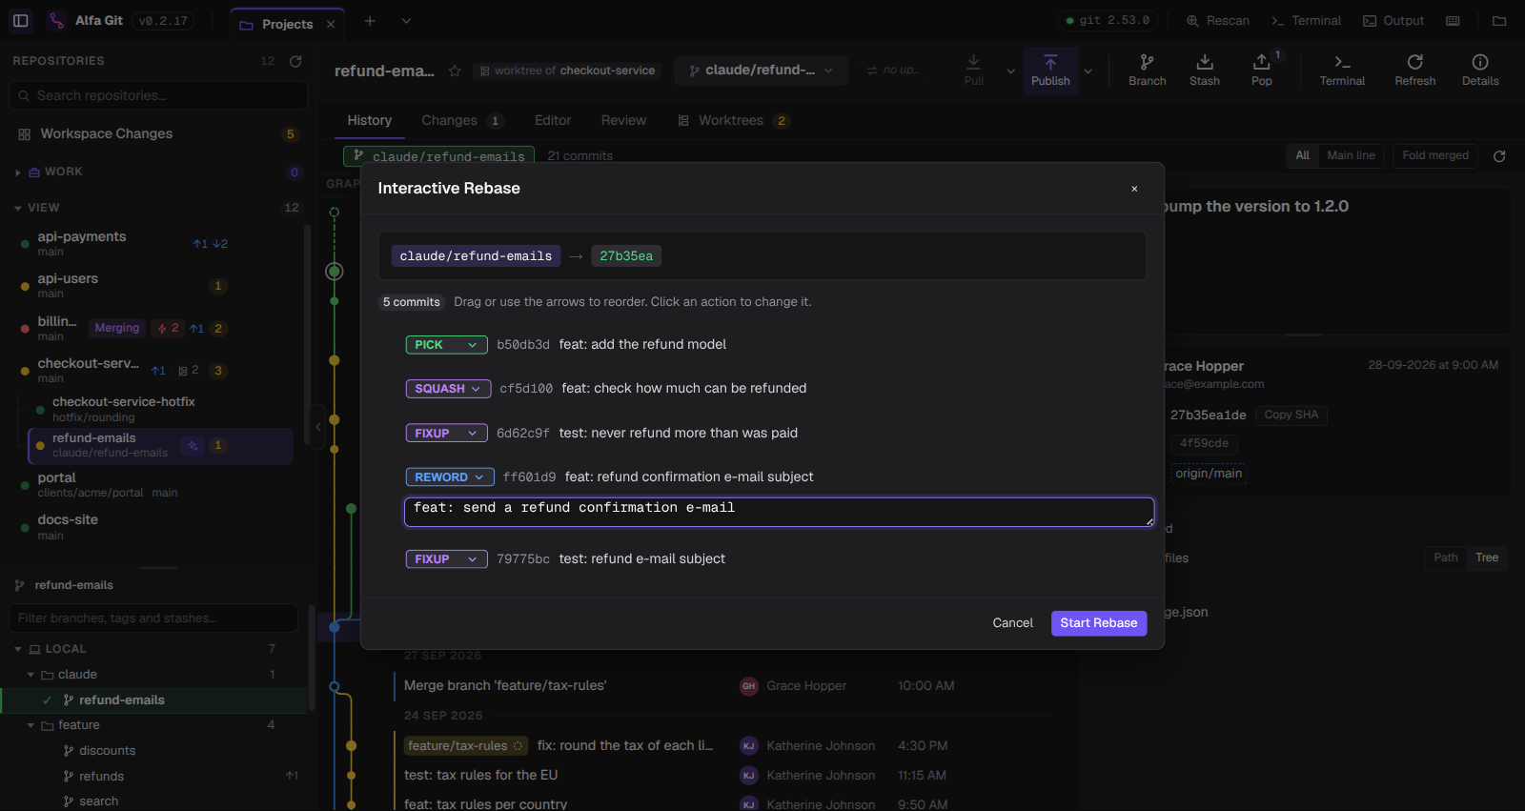
Task: Select the refunds branch
Action: [101, 777]
